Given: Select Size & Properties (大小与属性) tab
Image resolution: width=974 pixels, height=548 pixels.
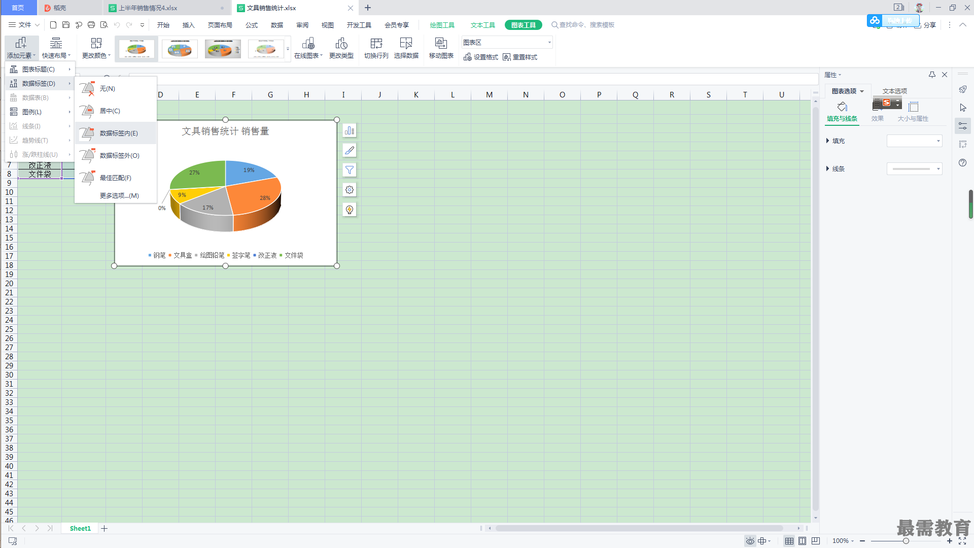Looking at the screenshot, I should (913, 112).
